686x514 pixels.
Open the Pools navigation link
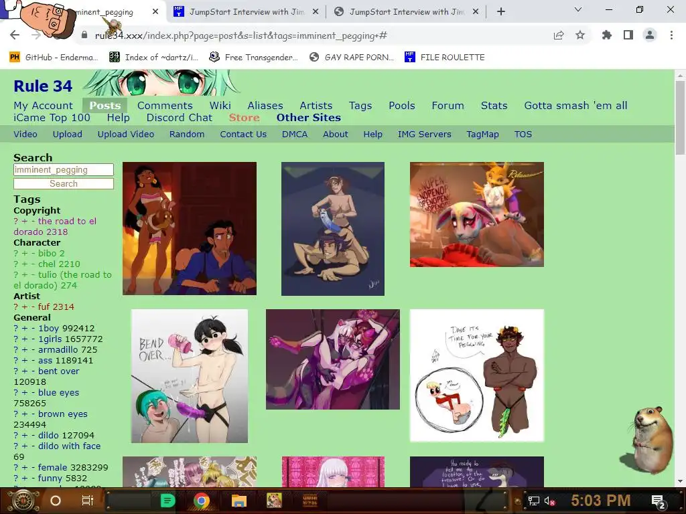pos(402,105)
